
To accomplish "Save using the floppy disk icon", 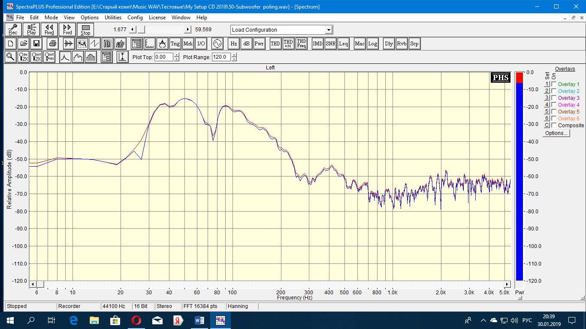I will point(36,43).
